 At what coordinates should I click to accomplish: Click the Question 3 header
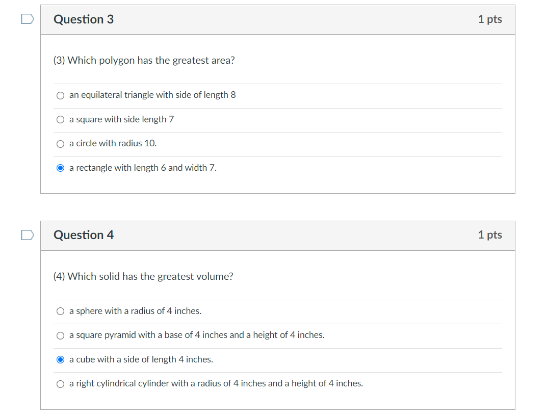click(84, 19)
